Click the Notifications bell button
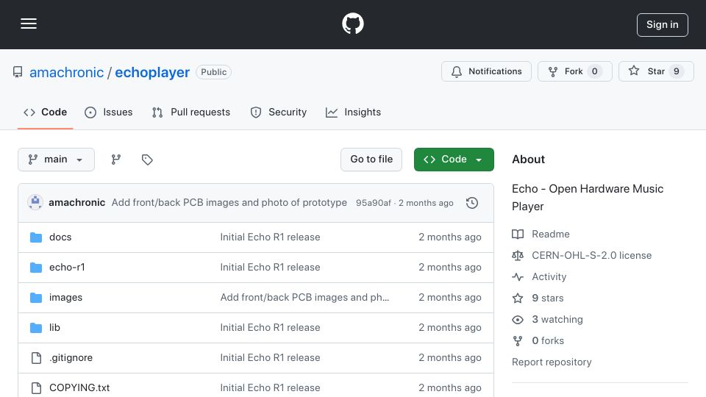Viewport: 706px width, 397px height. pyautogui.click(x=486, y=71)
